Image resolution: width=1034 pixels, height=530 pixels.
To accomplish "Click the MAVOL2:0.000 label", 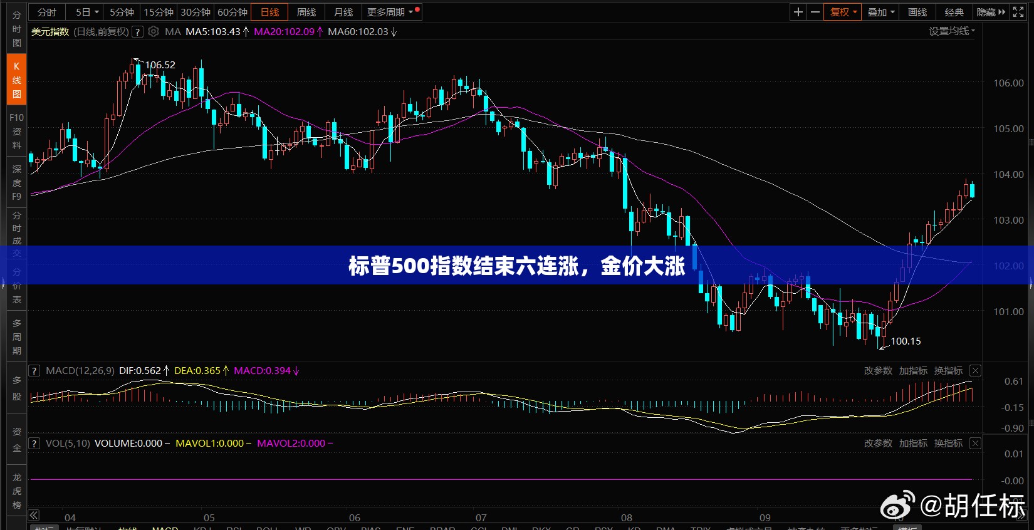I will pos(291,444).
